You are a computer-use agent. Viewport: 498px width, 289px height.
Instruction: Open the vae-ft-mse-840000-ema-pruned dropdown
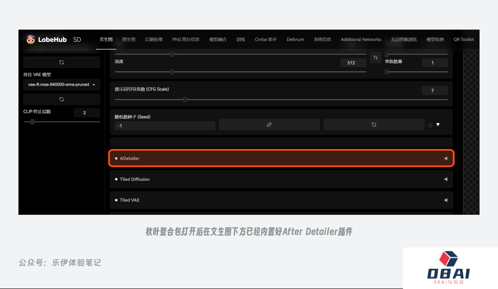pyautogui.click(x=61, y=85)
